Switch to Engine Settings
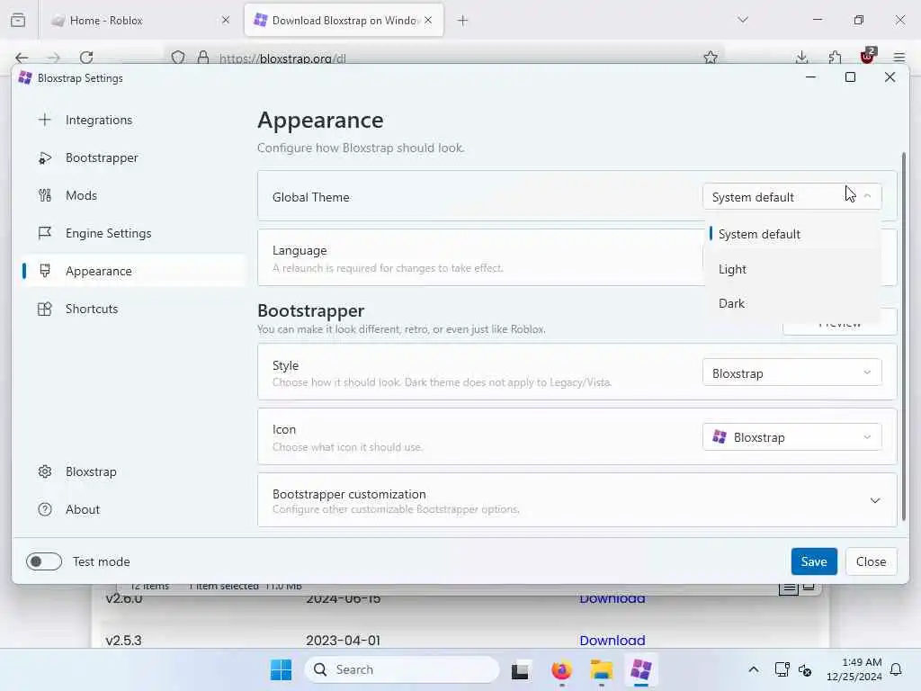The image size is (921, 691). [x=134, y=233]
